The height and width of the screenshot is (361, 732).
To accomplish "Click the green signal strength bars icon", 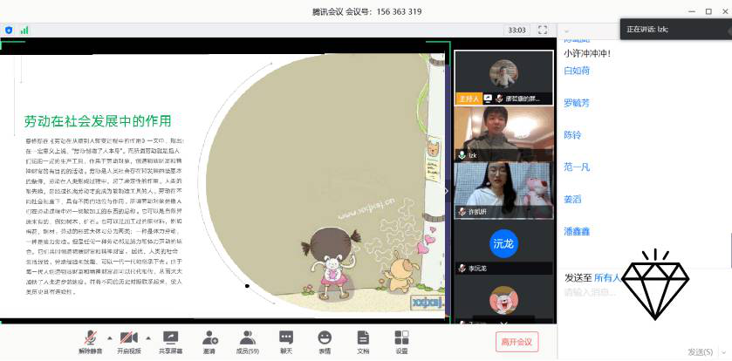I will [24, 30].
